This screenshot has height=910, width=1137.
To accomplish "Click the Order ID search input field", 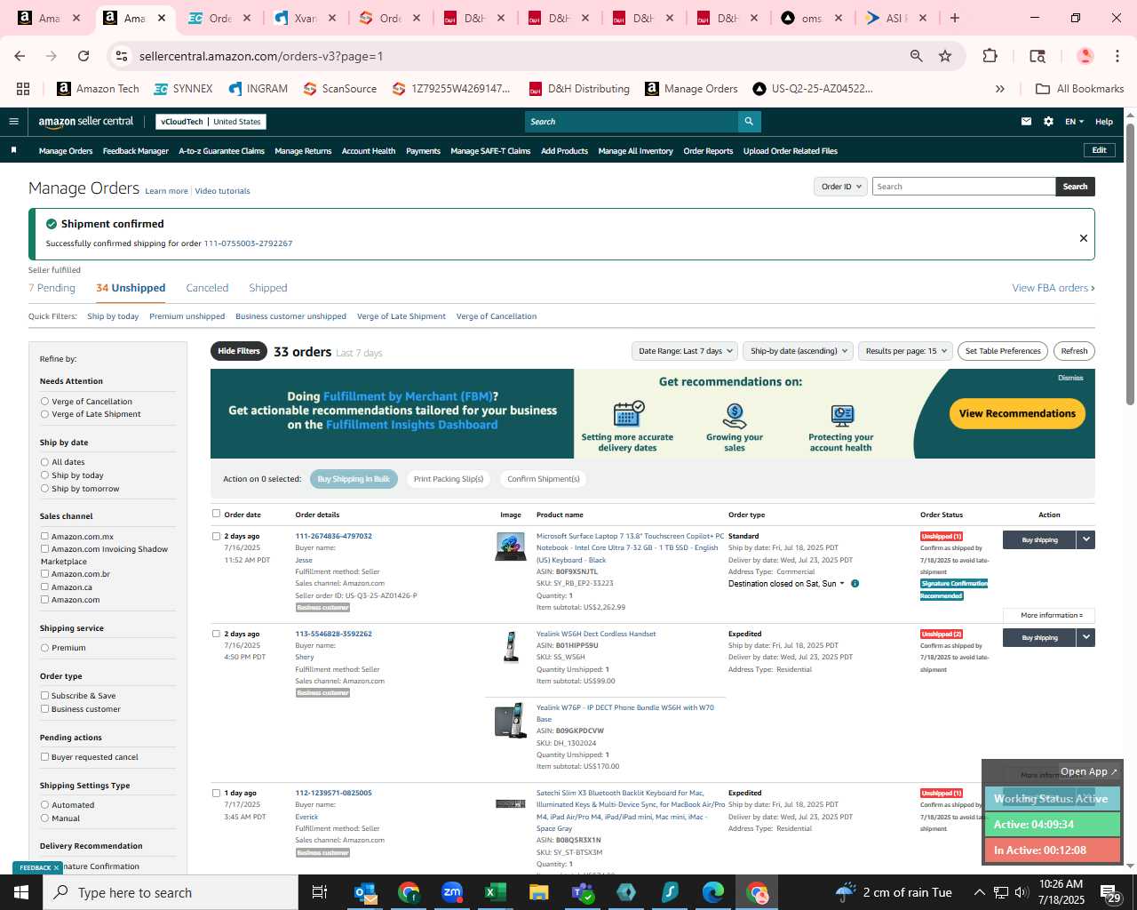I will click(964, 187).
